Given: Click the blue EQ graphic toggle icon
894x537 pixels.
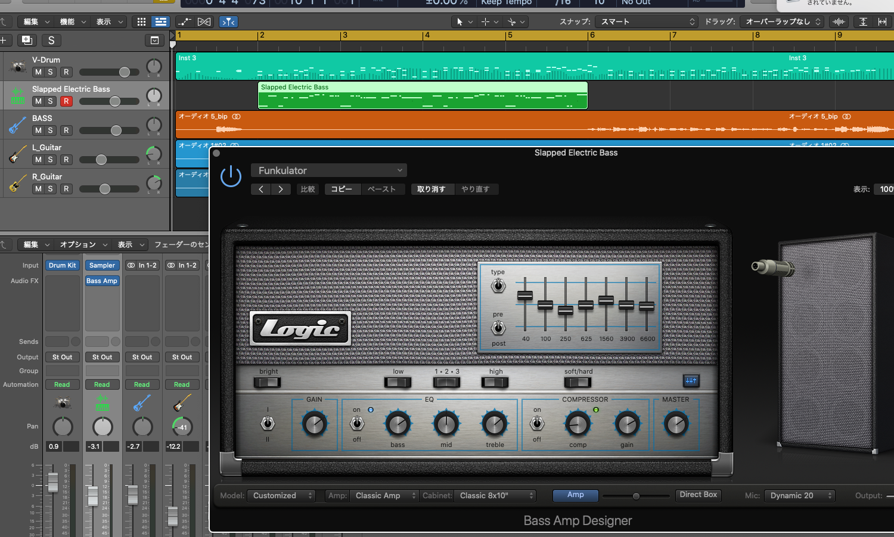Looking at the screenshot, I should [691, 380].
